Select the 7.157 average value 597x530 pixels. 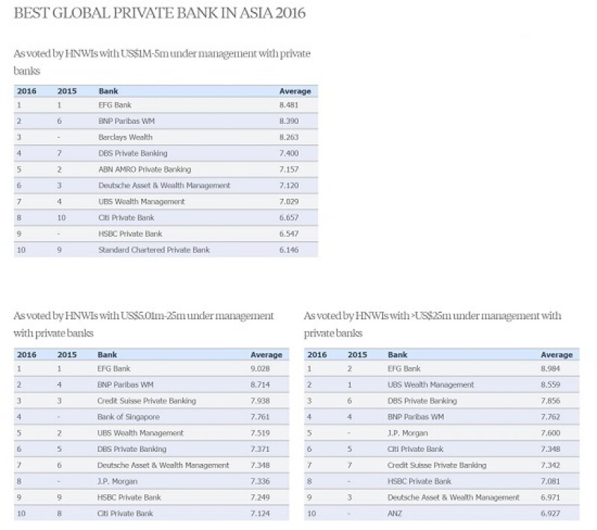[x=289, y=169]
